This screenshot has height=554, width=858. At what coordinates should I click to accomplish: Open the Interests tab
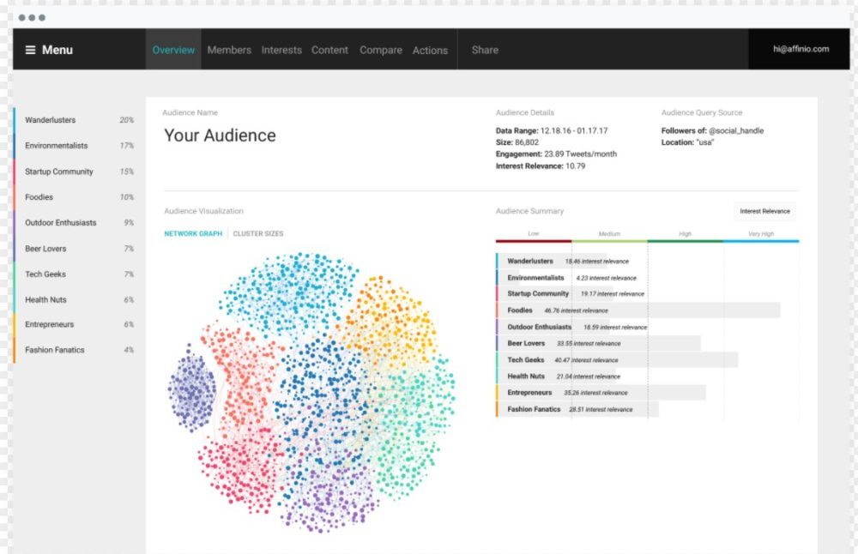(281, 50)
